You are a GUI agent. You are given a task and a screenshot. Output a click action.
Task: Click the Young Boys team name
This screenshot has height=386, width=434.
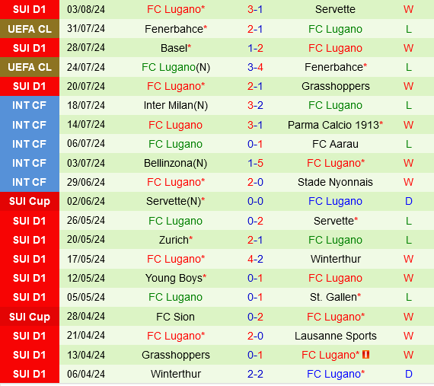(x=176, y=278)
